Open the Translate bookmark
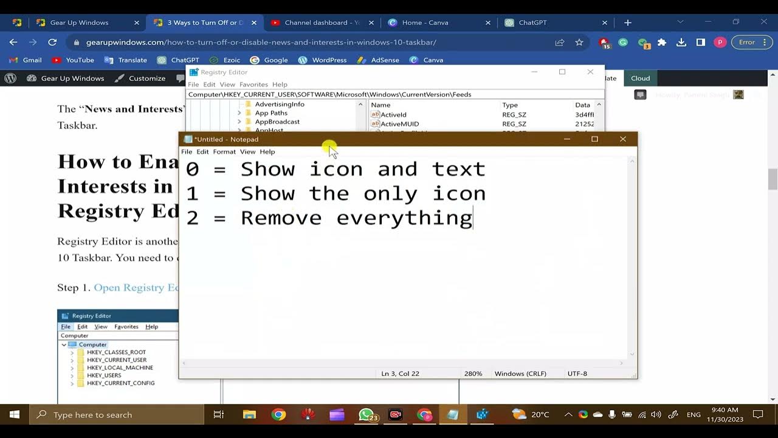Screen dimensions: 778x438 pyautogui.click(x=126, y=60)
